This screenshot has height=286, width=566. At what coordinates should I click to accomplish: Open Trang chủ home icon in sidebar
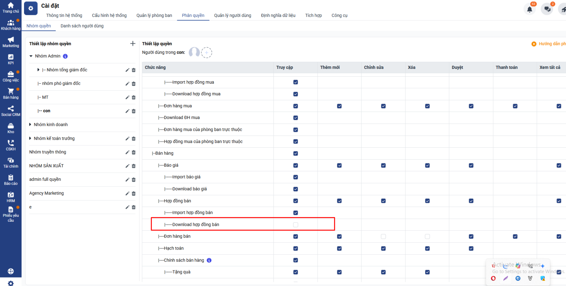point(11,7)
